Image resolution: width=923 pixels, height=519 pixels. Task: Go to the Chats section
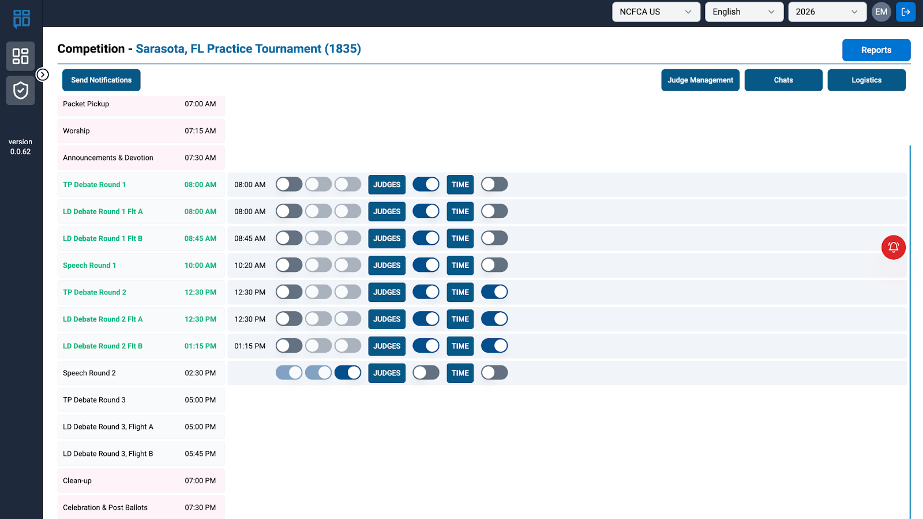click(783, 80)
